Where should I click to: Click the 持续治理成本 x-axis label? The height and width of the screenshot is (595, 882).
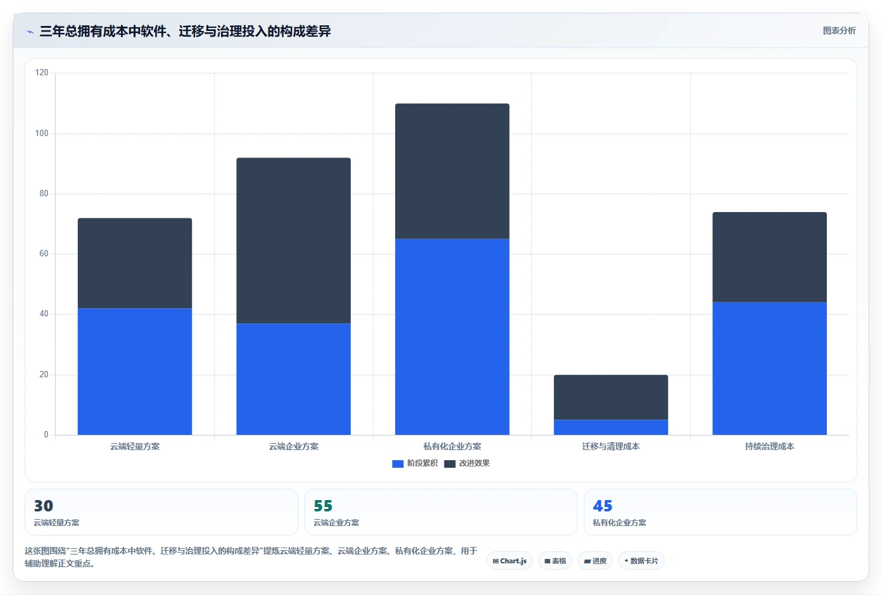[769, 446]
